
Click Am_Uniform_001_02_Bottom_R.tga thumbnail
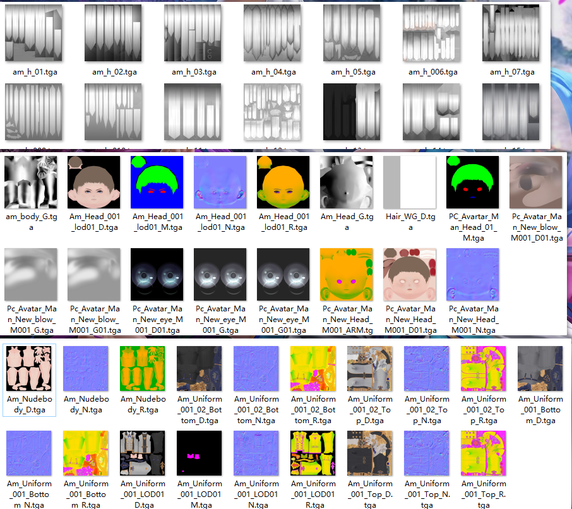coord(313,369)
